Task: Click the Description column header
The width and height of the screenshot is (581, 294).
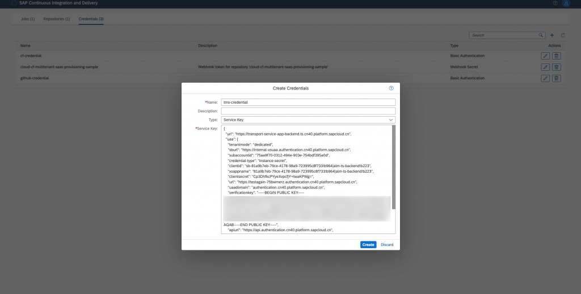Action: (208, 45)
